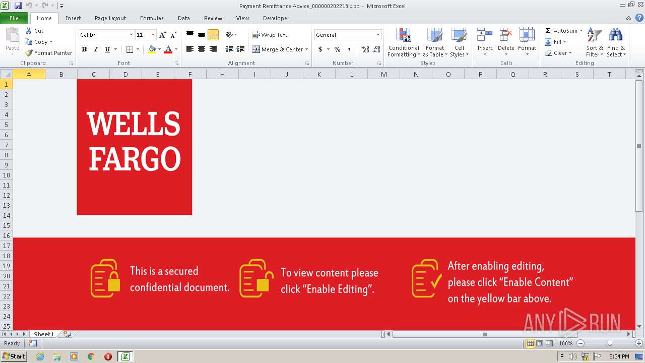Screen dimensions: 645x363
Task: Open the font size dropdown
Action: (x=153, y=35)
